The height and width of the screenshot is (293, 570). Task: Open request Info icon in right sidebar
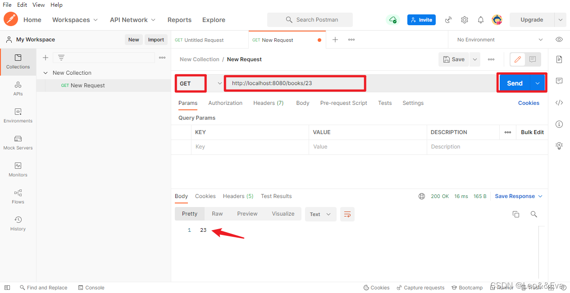559,124
